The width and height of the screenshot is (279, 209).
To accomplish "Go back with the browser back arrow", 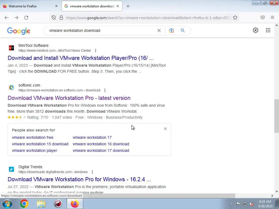I will tap(7, 18).
